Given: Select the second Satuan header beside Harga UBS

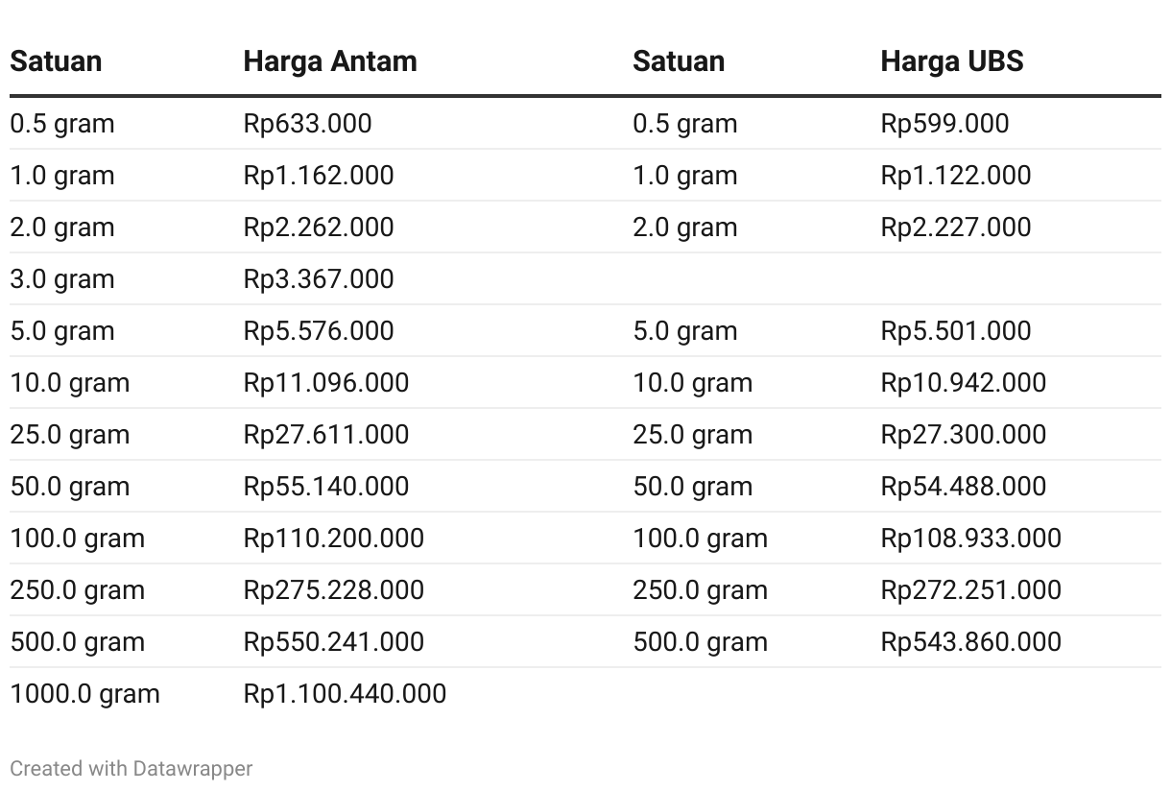Looking at the screenshot, I should click(679, 61).
